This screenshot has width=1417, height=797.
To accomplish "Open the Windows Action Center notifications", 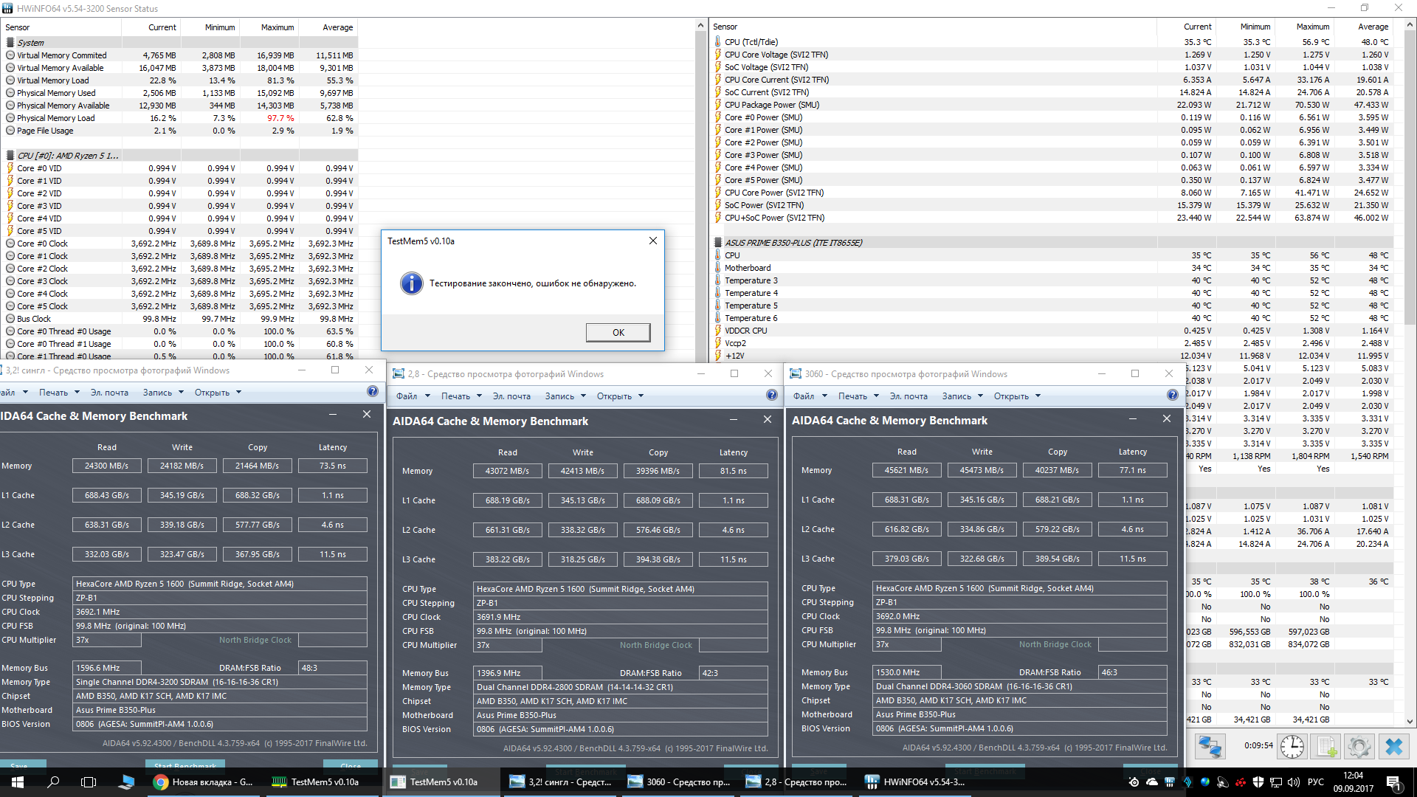I will tap(1393, 782).
